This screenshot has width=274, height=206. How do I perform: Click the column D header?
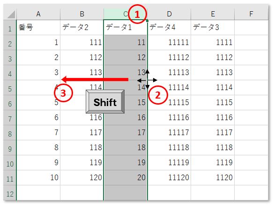coord(169,14)
